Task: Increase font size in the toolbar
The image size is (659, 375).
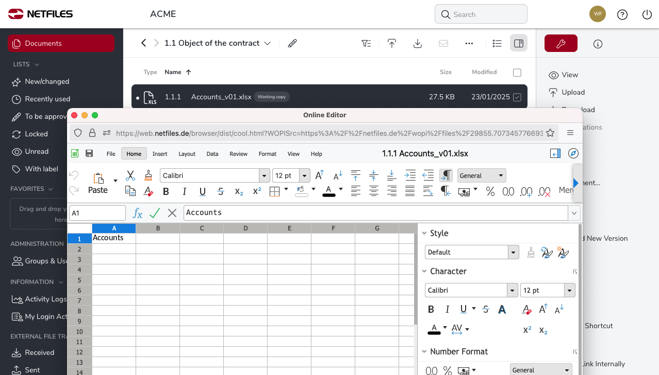Action: 320,175
